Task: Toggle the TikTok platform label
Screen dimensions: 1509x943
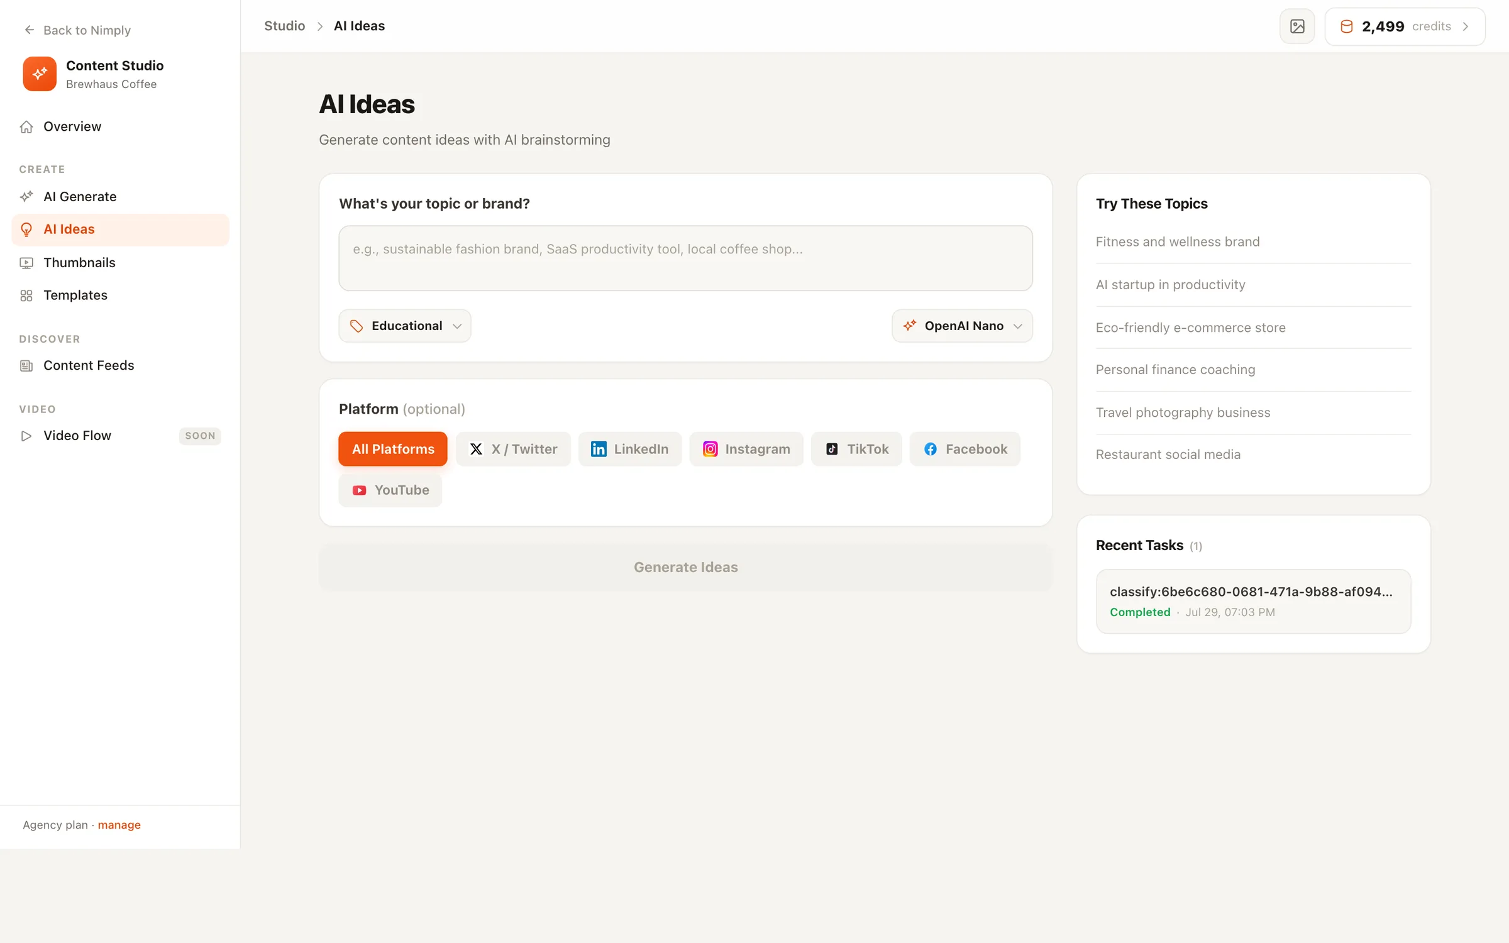Action: point(868,449)
